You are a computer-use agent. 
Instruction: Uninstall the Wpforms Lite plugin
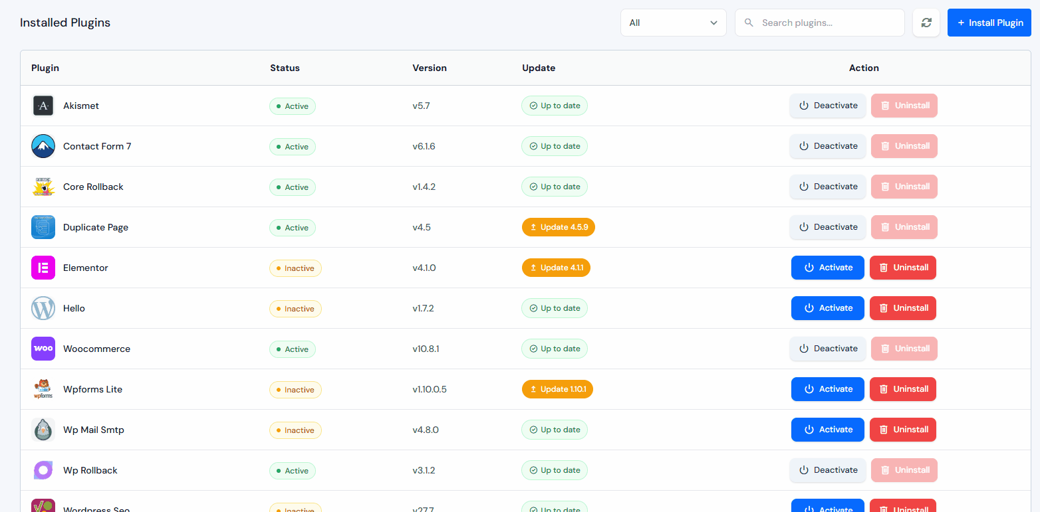coord(903,389)
